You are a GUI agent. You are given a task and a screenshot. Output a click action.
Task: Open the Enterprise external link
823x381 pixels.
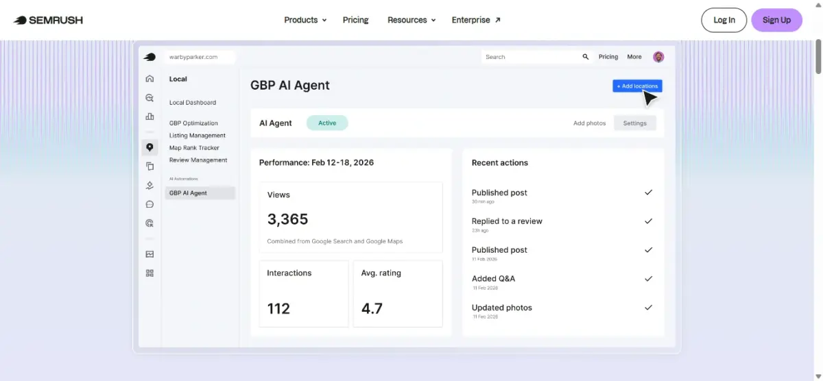[x=476, y=20]
